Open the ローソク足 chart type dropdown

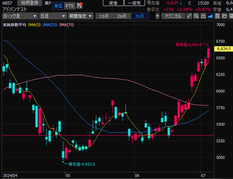click(x=20, y=16)
